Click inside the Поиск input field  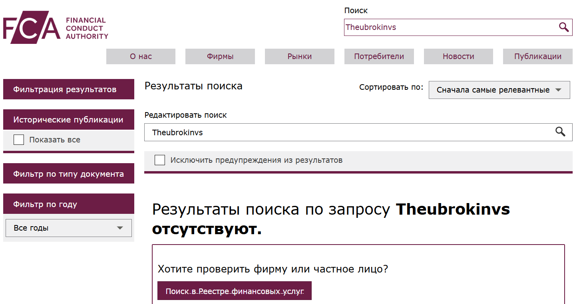point(440,27)
